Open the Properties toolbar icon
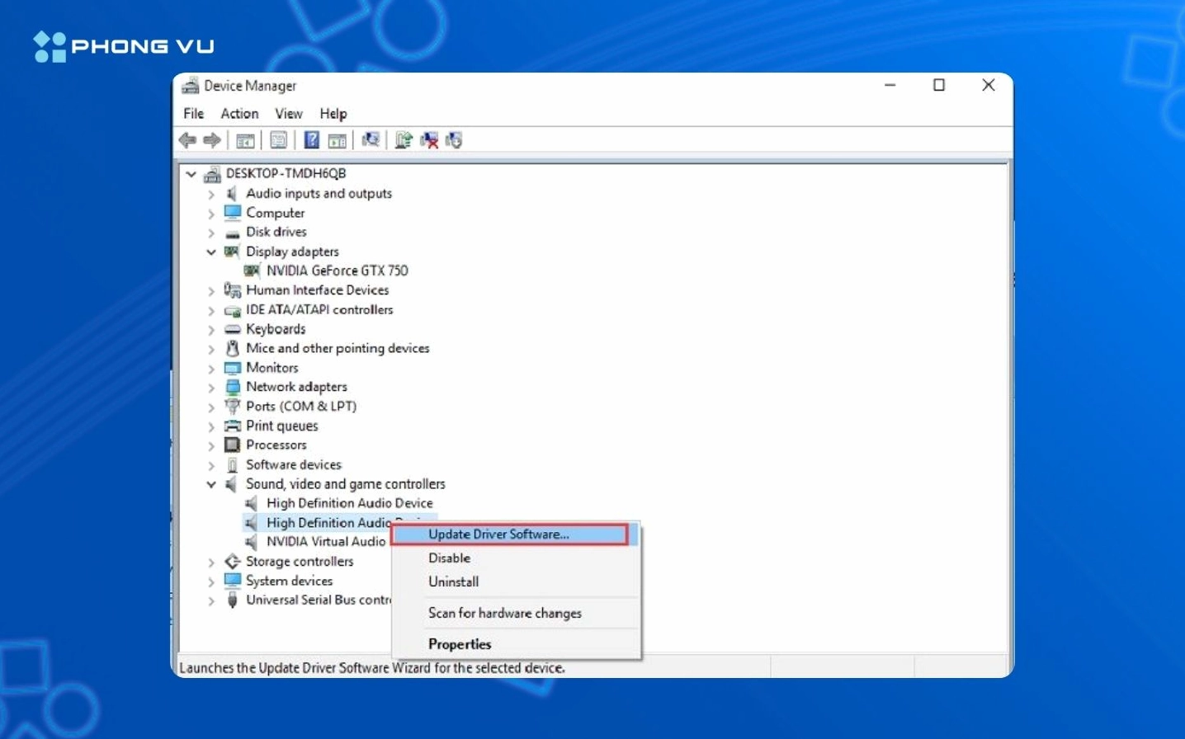 click(x=279, y=140)
